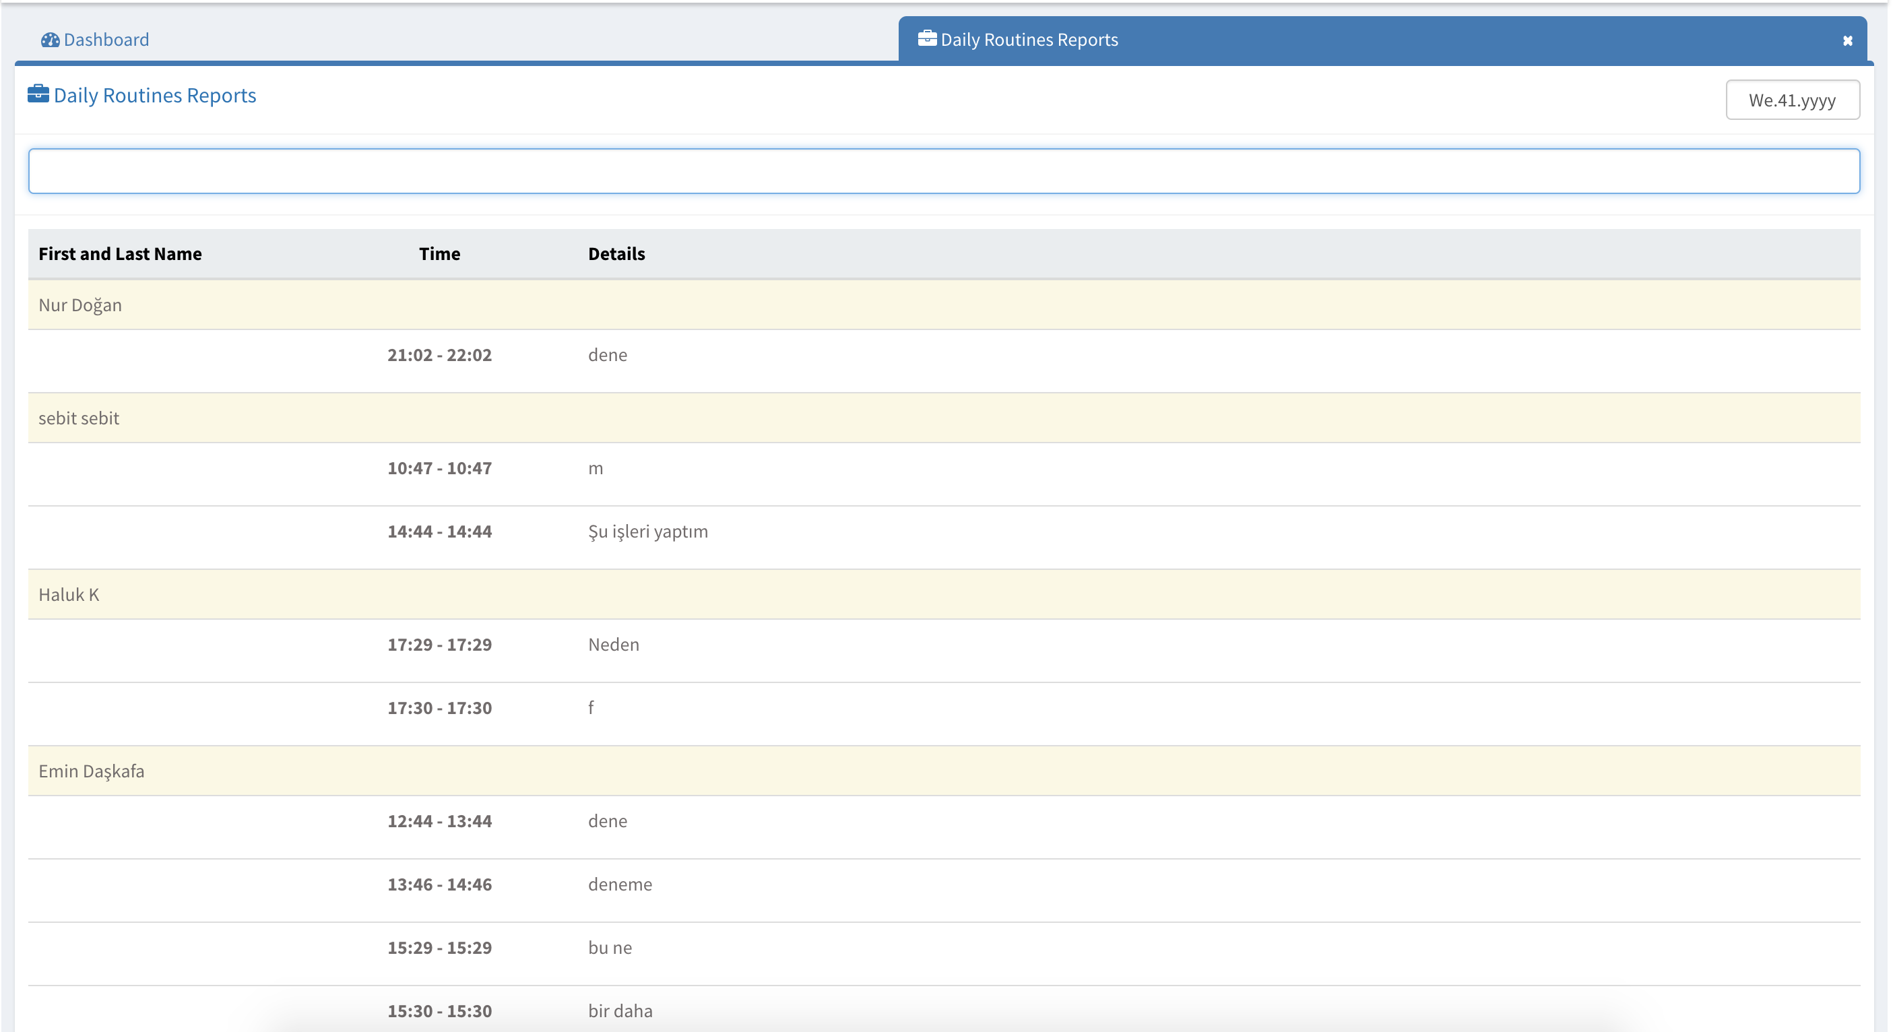Select the Daily Routines Reports tab

(x=1029, y=40)
